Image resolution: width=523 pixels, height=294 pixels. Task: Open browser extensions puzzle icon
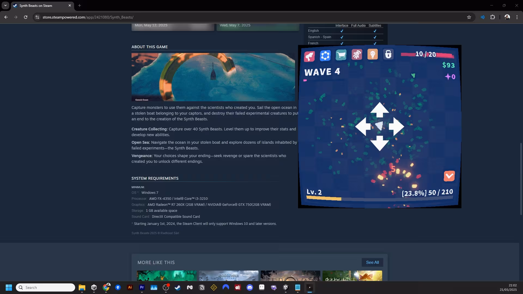point(492,17)
